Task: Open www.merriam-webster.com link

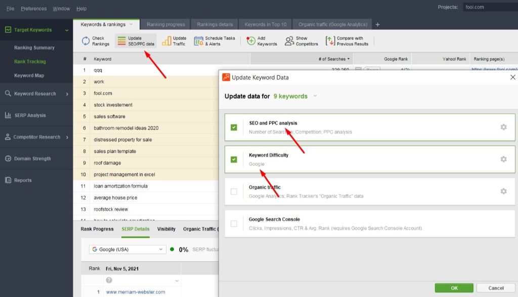Action: click(136, 292)
